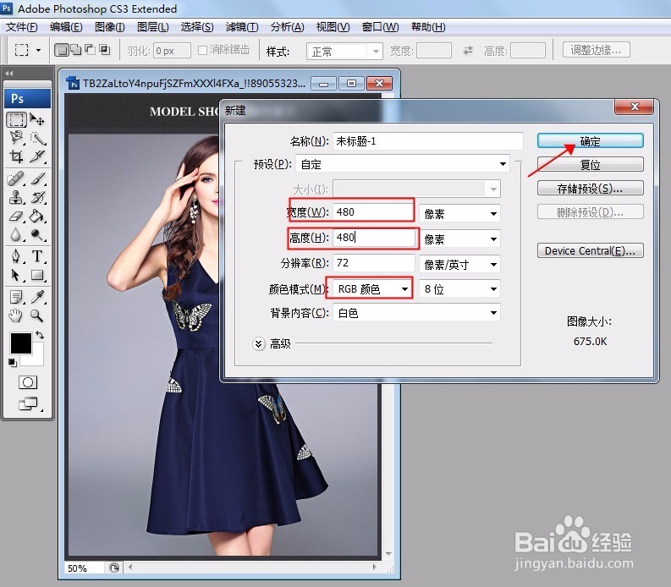Open the background contents dropdown
The height and width of the screenshot is (587, 671).
coord(416,313)
